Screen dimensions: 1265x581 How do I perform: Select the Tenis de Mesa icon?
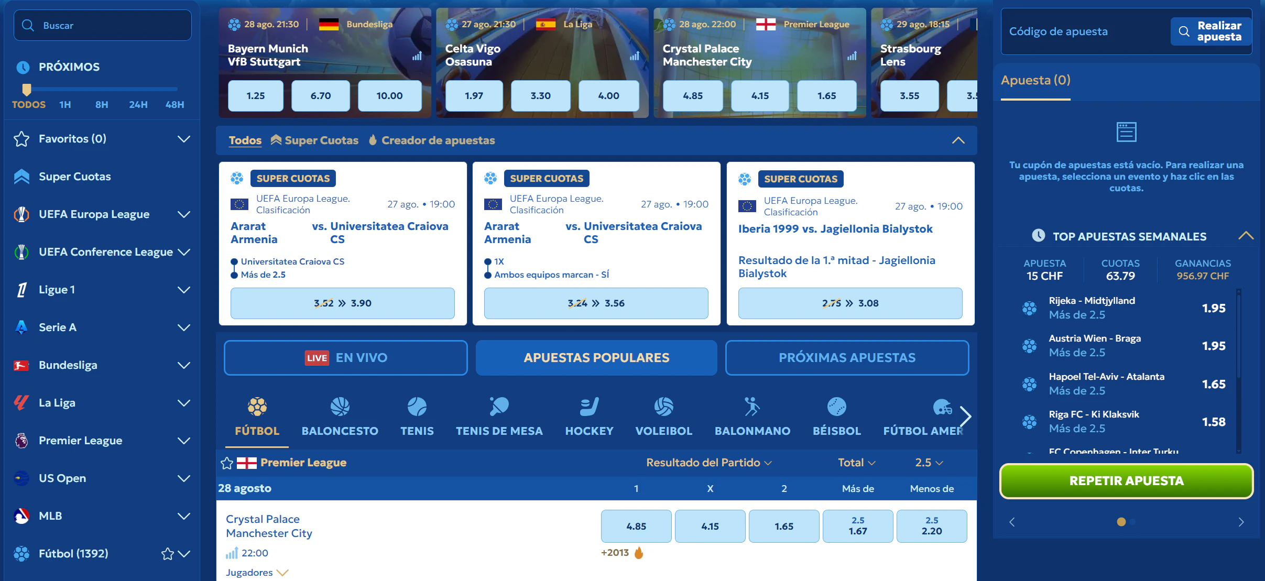tap(499, 407)
